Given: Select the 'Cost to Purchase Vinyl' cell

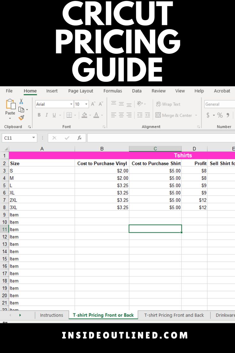Looking at the screenshot, I should pyautogui.click(x=102, y=163).
